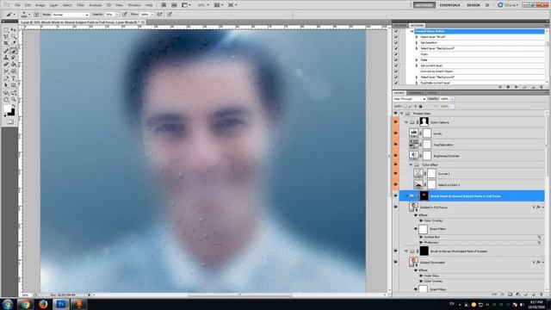Hide the Curves 1 layer
Screen dimensions: 551x310
click(x=396, y=173)
